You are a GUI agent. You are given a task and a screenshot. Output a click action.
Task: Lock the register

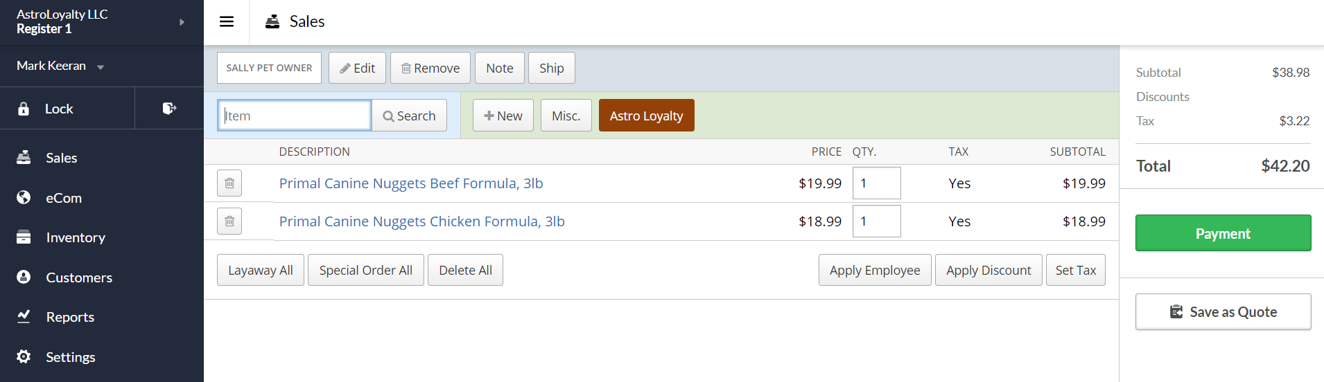[59, 109]
